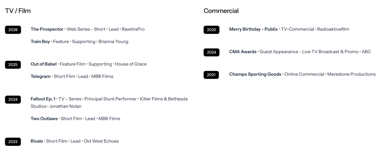
Task: Open The Prospector credit title
Action: [x=47, y=29]
